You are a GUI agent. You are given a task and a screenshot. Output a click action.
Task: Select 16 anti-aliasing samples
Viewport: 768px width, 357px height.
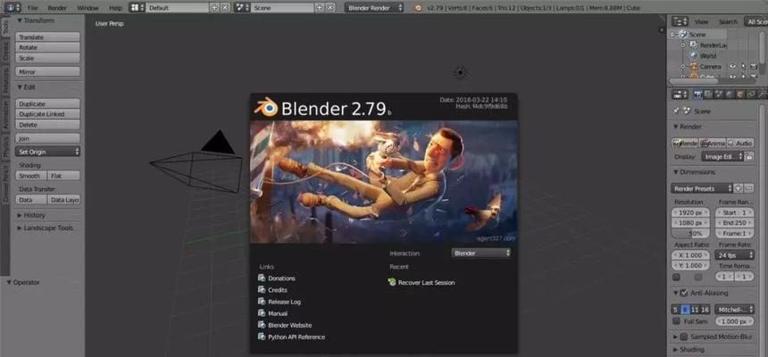pos(705,310)
